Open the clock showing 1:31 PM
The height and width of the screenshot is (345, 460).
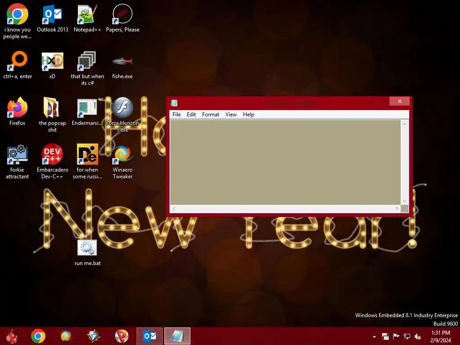[440, 336]
